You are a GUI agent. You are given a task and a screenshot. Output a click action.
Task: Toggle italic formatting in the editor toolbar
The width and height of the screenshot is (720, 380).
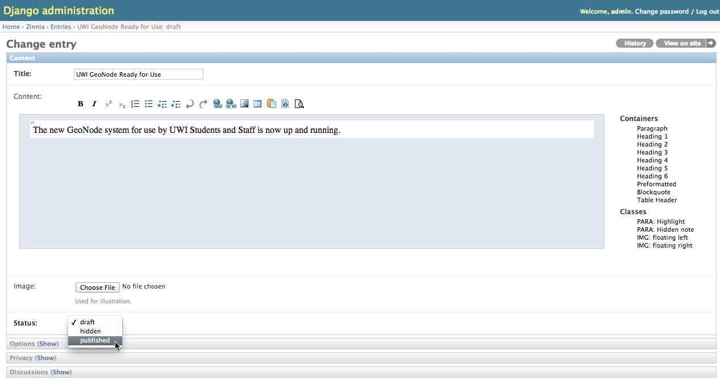[x=94, y=104]
